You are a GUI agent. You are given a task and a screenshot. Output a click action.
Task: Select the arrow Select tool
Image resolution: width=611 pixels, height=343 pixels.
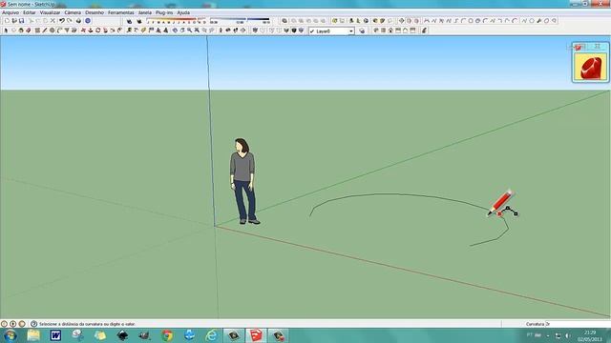point(6,30)
